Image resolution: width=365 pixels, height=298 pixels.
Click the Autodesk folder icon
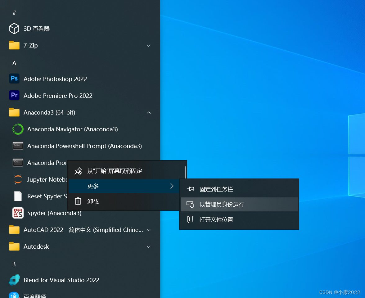14,246
